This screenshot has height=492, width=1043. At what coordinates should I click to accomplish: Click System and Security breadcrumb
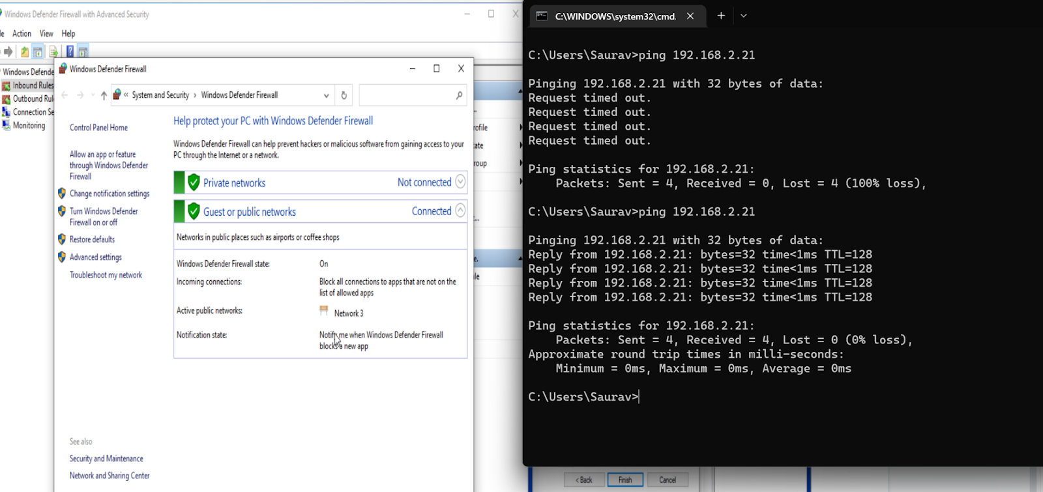pos(160,95)
